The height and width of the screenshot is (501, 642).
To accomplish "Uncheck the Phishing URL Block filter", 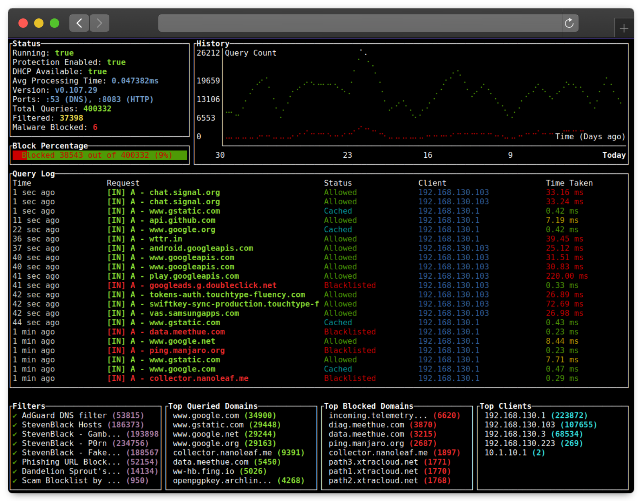I will click(15, 462).
